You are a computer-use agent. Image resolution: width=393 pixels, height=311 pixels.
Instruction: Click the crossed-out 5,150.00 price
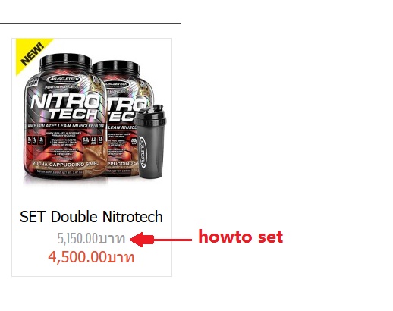(x=91, y=238)
